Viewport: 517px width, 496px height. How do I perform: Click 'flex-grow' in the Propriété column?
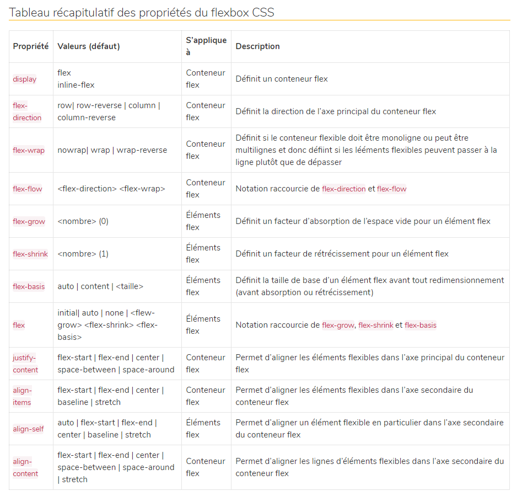click(x=29, y=221)
